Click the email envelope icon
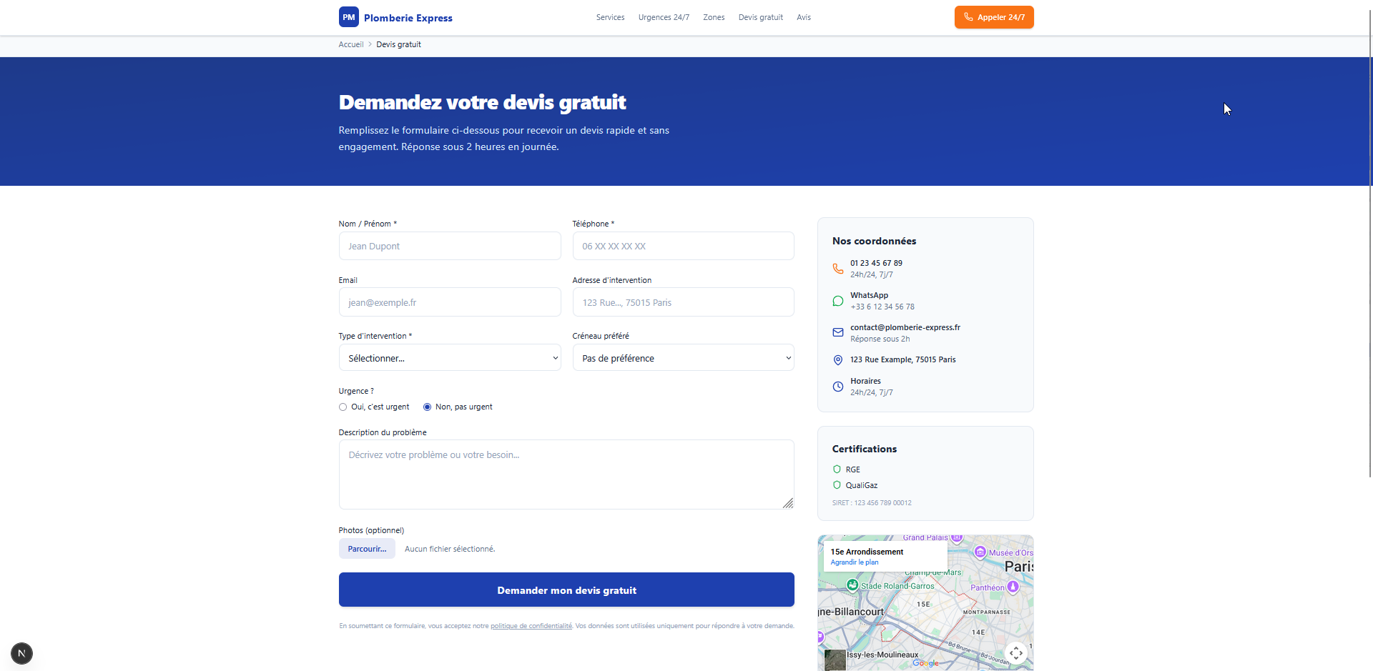Image resolution: width=1373 pixels, height=671 pixels. tap(837, 332)
